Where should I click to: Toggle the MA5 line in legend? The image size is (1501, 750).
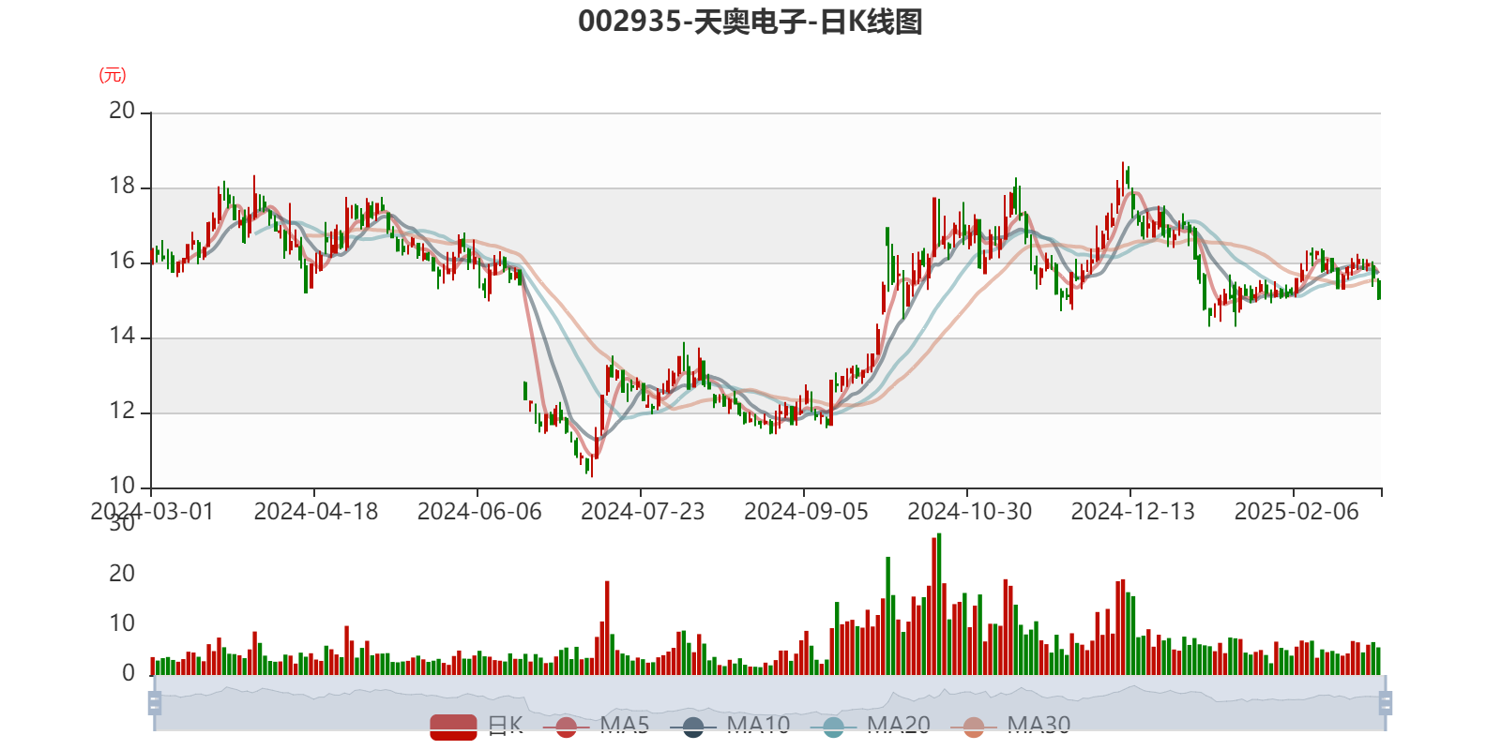click(596, 726)
